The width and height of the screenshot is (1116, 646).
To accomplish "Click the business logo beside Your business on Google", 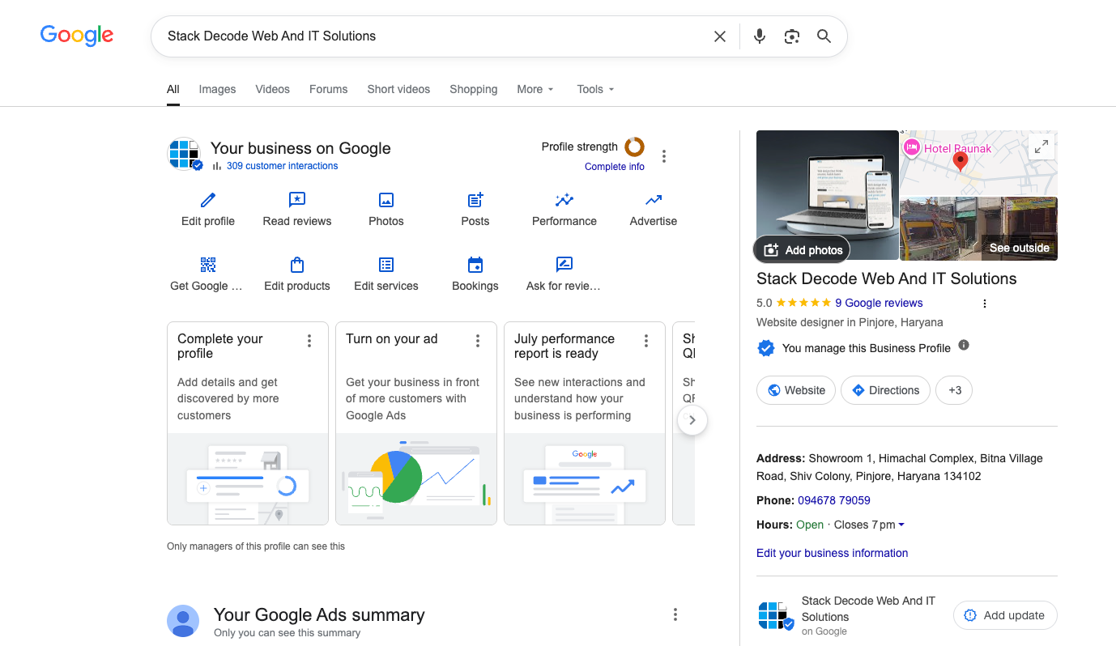I will (185, 154).
